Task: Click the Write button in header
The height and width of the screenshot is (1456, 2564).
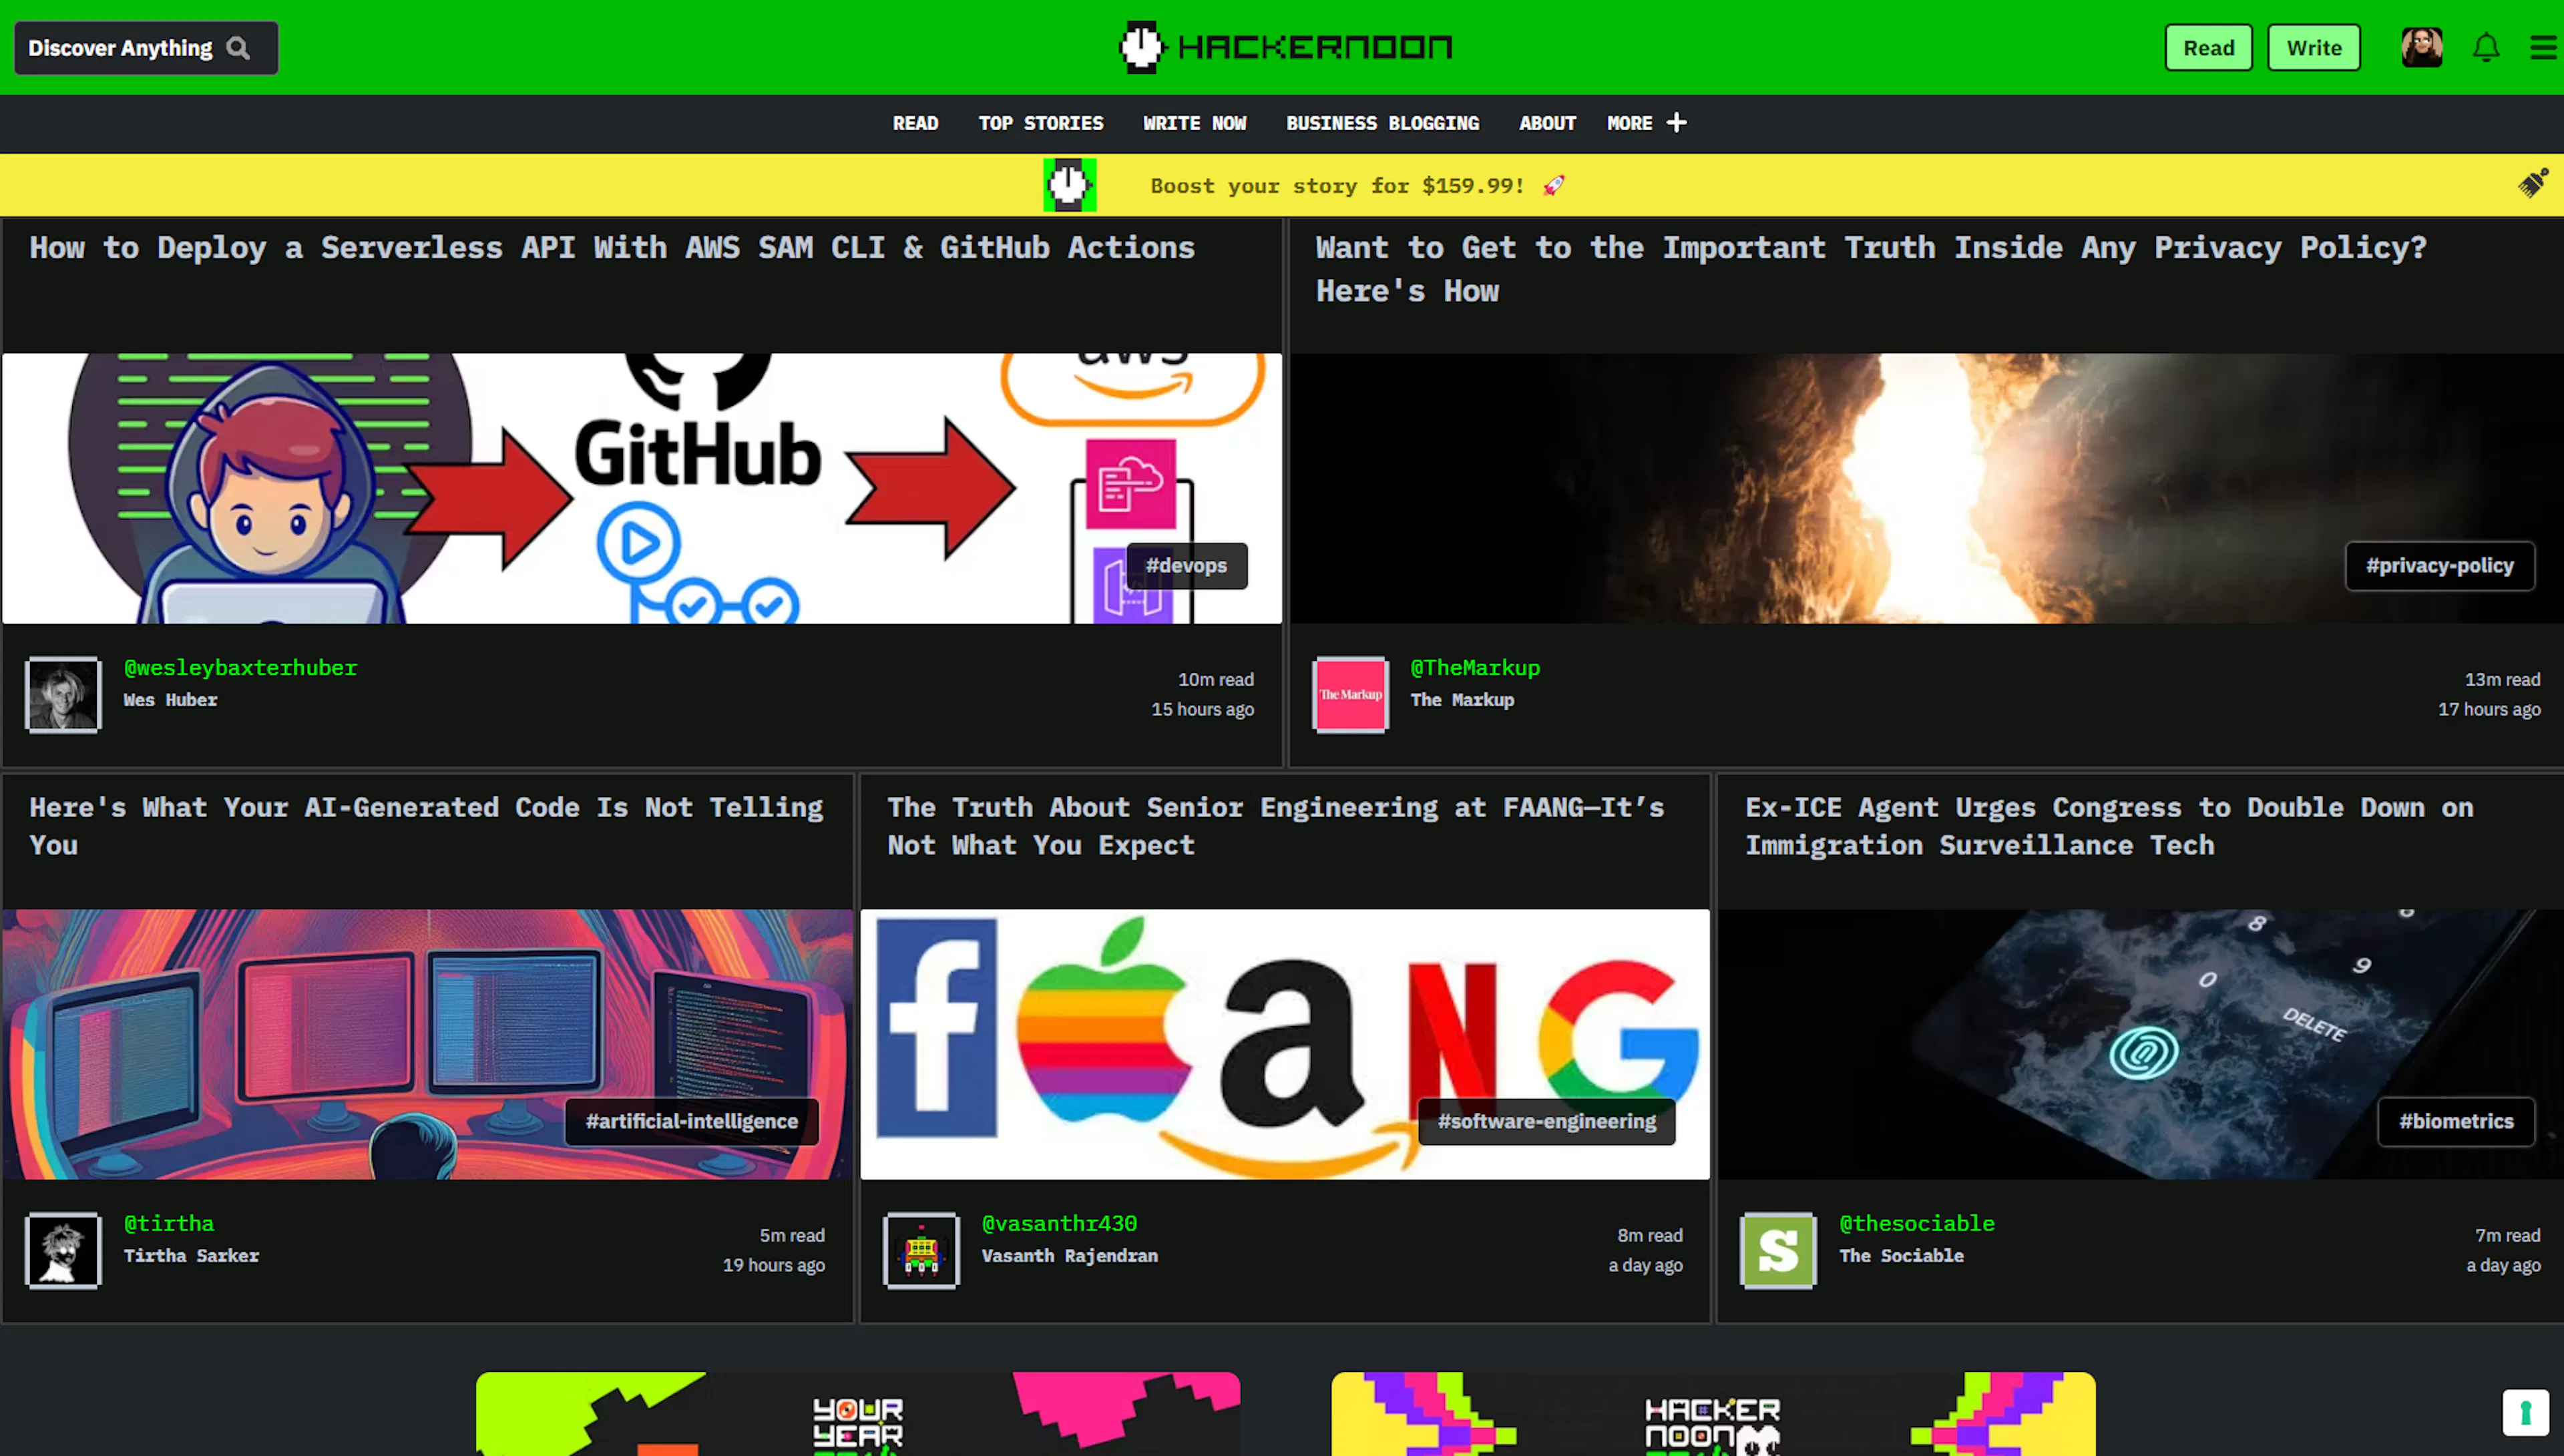Action: point(2313,48)
